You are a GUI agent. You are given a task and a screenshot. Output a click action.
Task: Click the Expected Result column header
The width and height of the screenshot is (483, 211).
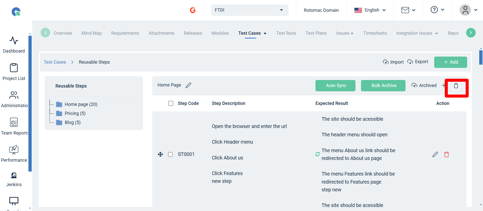[332, 103]
